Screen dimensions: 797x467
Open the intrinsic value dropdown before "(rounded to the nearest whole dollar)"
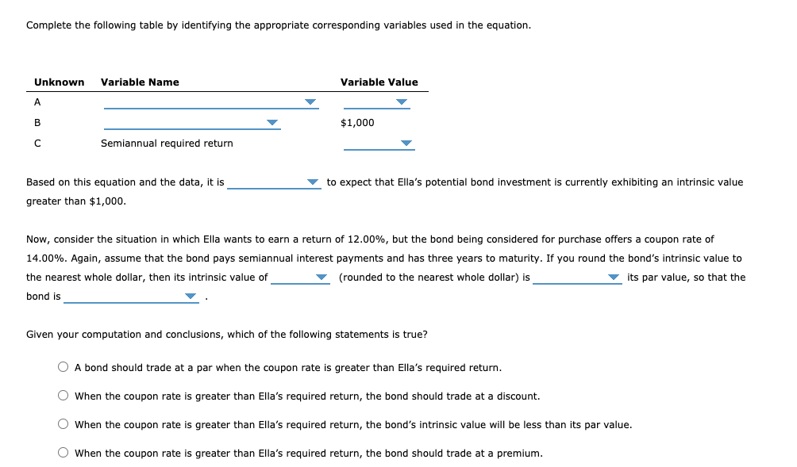click(x=321, y=278)
